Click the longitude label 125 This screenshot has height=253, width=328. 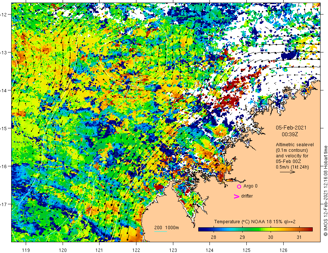(x=247, y=250)
